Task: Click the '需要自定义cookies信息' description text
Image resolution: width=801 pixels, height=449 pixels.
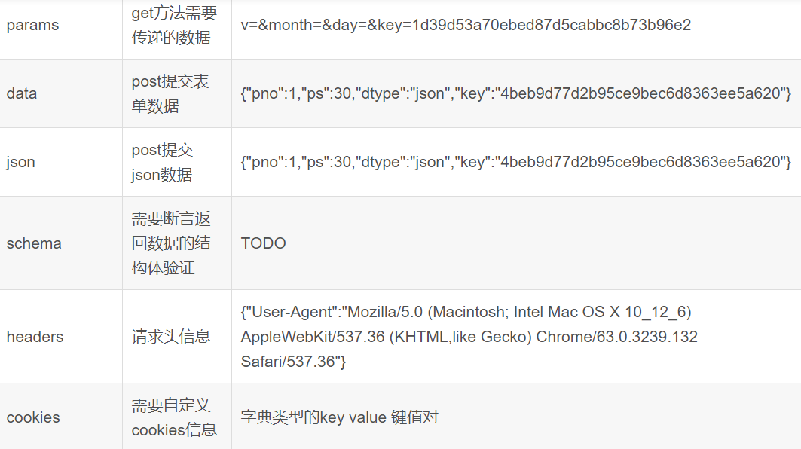Action: 174,417
